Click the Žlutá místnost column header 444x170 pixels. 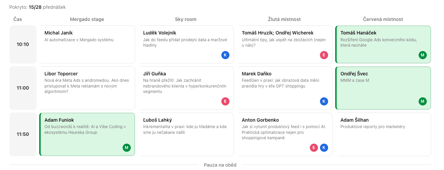tap(284, 19)
